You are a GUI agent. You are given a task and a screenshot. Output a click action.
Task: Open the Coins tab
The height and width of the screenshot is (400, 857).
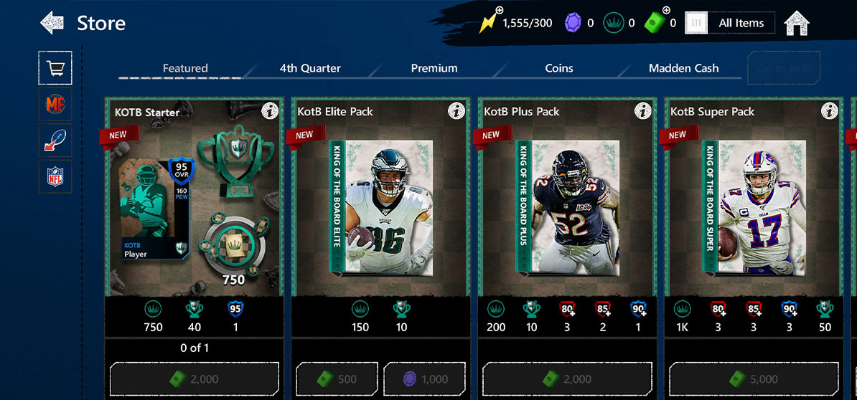click(x=558, y=68)
